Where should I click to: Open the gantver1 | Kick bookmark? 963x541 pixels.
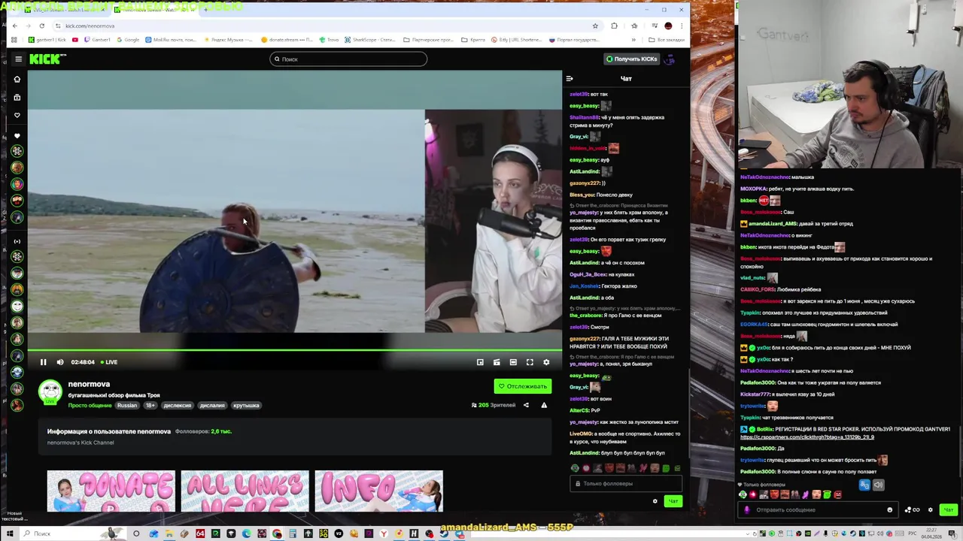click(47, 40)
